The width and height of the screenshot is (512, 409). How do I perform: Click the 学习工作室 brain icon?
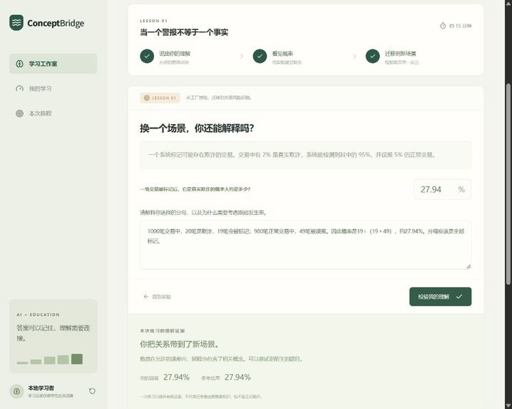pyautogui.click(x=19, y=64)
